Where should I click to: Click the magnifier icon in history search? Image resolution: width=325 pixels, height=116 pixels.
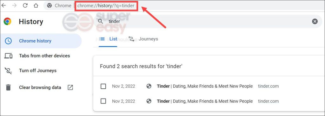click(x=100, y=21)
